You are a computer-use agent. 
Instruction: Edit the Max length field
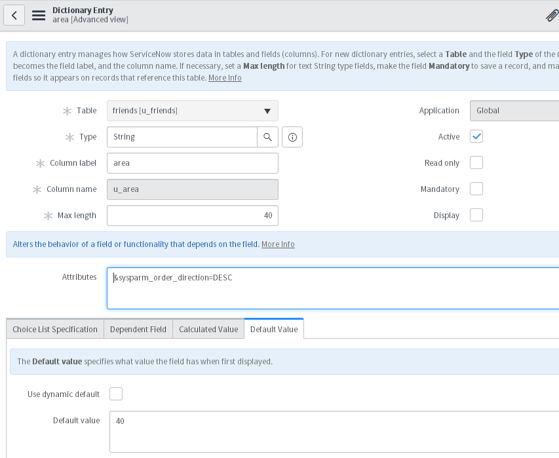tap(193, 216)
